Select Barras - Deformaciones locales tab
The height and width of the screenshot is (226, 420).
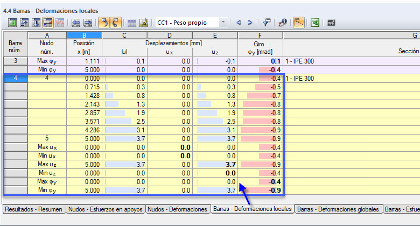pyautogui.click(x=253, y=209)
